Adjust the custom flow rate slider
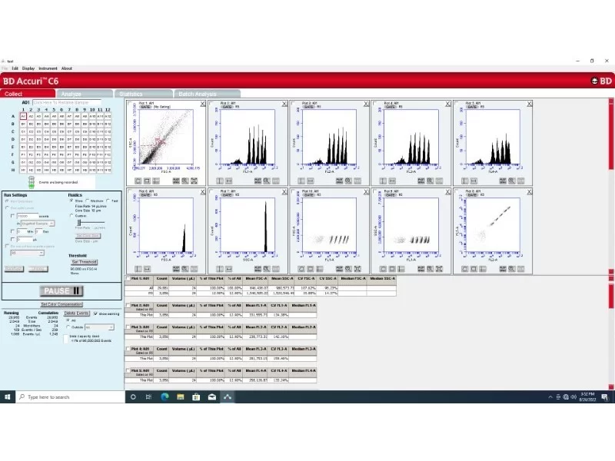This screenshot has height=461, width=615. 79,223
